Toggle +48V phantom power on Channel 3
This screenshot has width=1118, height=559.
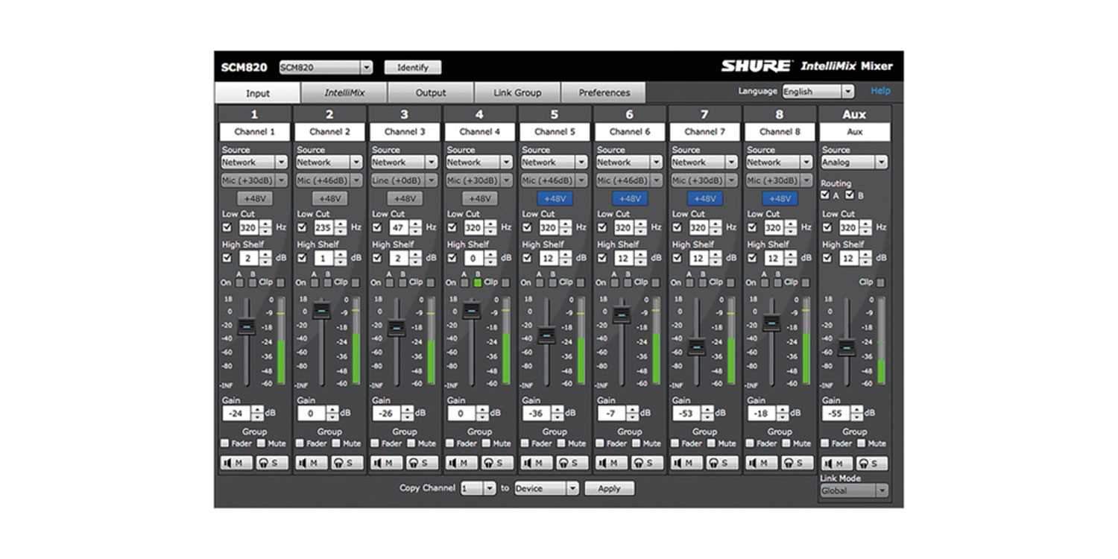405,199
